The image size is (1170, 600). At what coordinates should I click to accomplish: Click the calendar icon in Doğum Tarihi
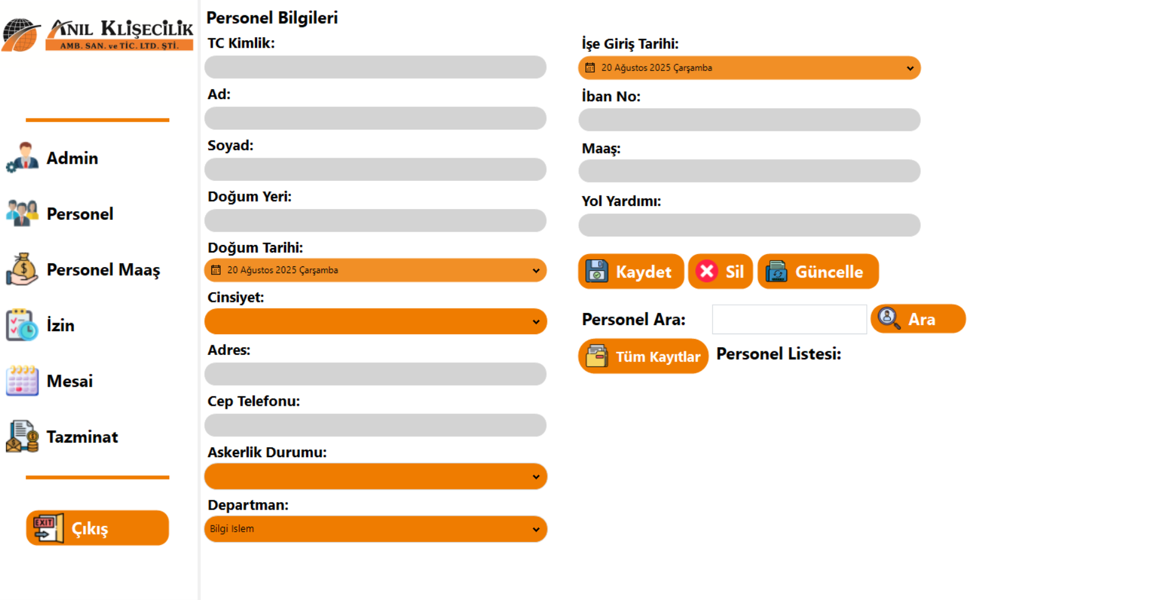(216, 270)
